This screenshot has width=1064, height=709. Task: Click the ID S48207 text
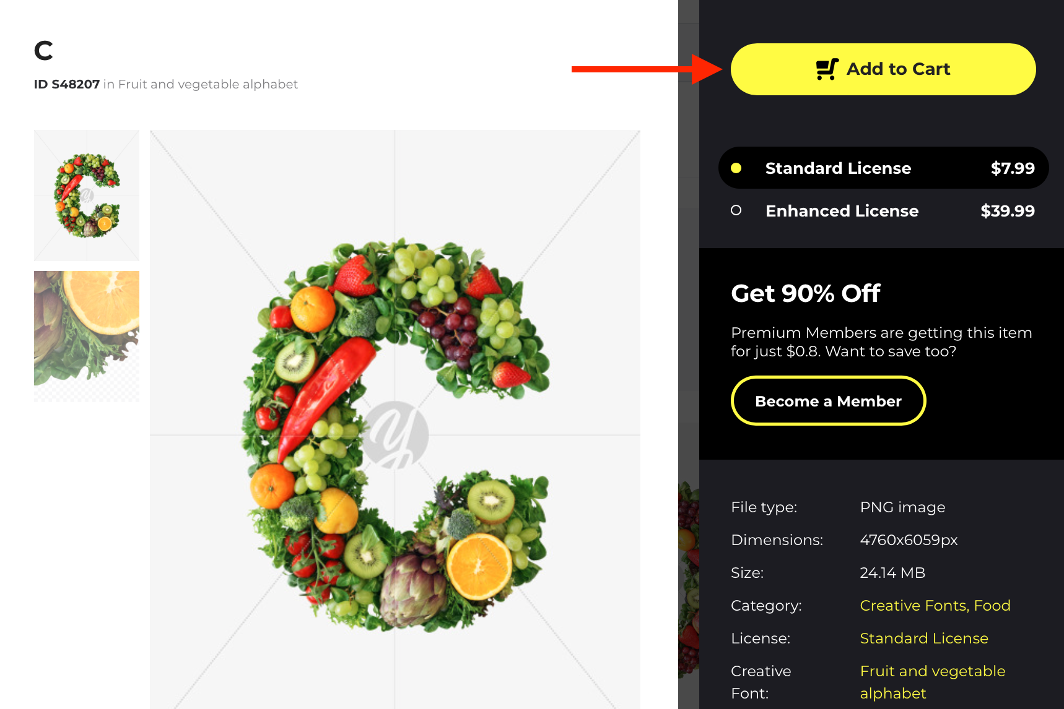click(x=67, y=84)
